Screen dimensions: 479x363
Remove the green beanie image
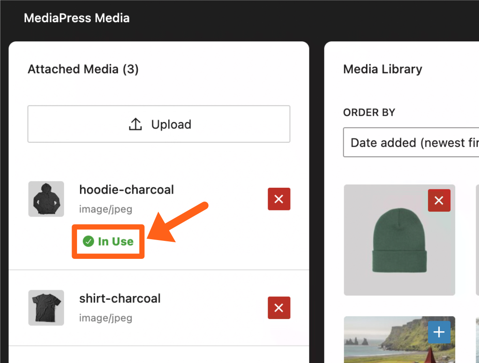click(x=439, y=201)
